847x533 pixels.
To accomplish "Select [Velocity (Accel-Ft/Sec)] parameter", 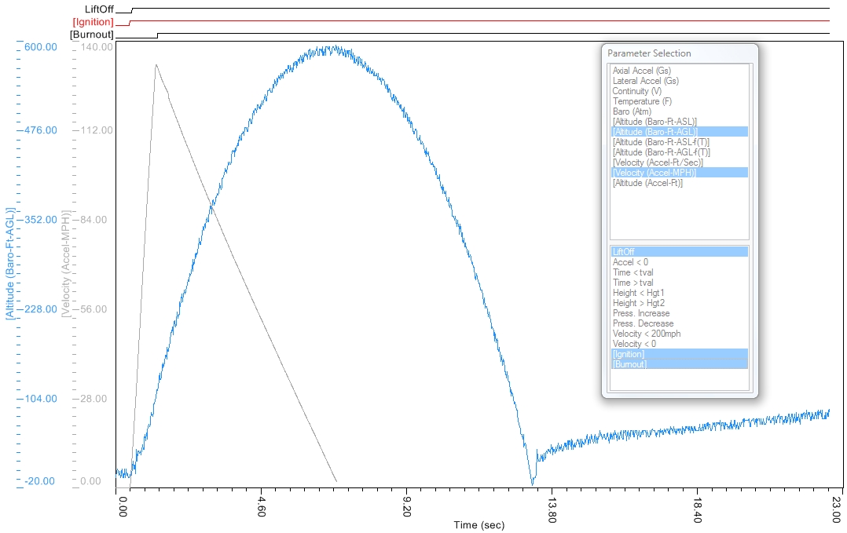I will point(658,162).
